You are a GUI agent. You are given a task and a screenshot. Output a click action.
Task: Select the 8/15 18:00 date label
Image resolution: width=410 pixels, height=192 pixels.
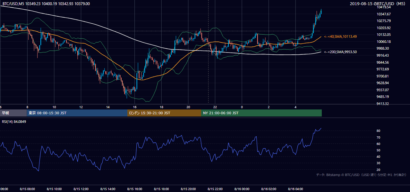click(x=161, y=189)
